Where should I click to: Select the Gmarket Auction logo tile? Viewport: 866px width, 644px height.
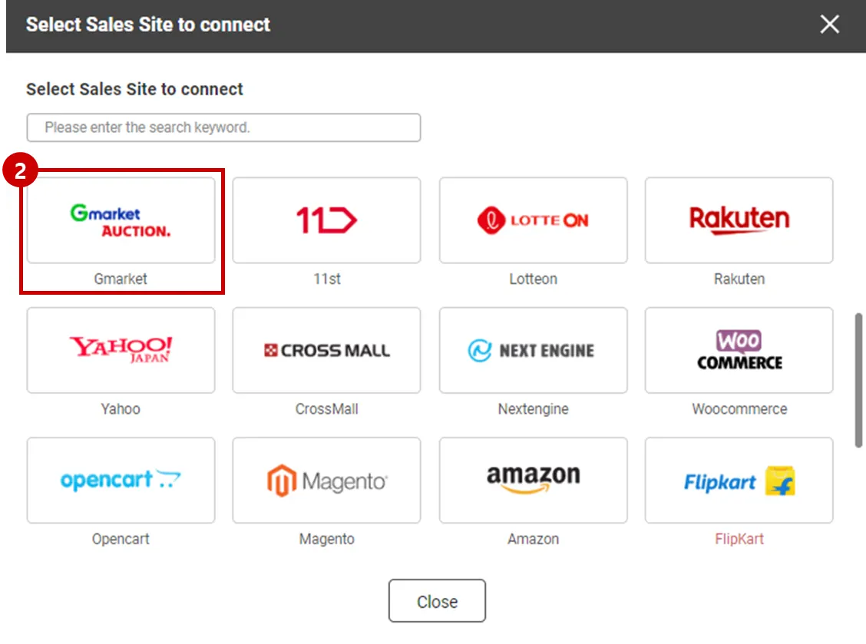[121, 220]
